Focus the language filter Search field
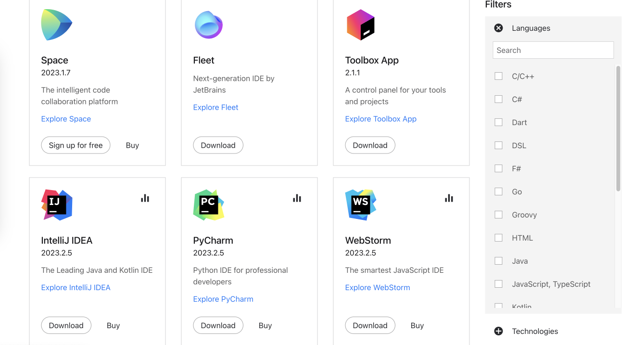Viewport: 632px width, 345px height. (x=553, y=50)
